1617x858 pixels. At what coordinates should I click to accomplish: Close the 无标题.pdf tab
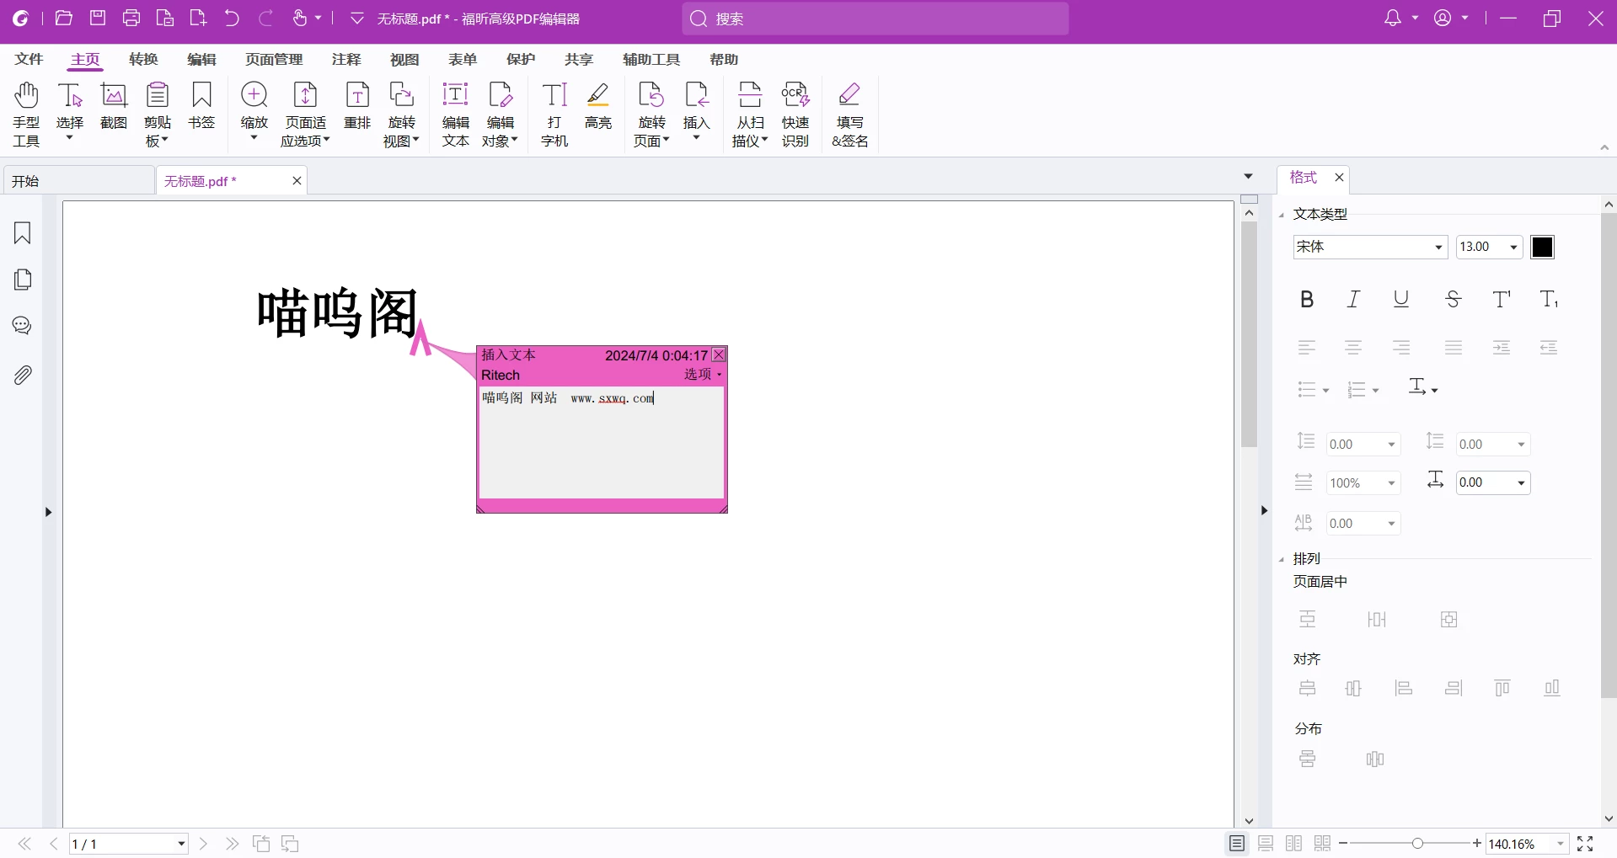tap(297, 180)
